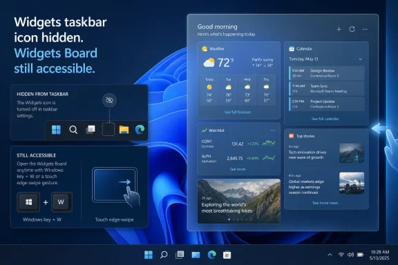Open the Design Review calendar event

coord(327,73)
